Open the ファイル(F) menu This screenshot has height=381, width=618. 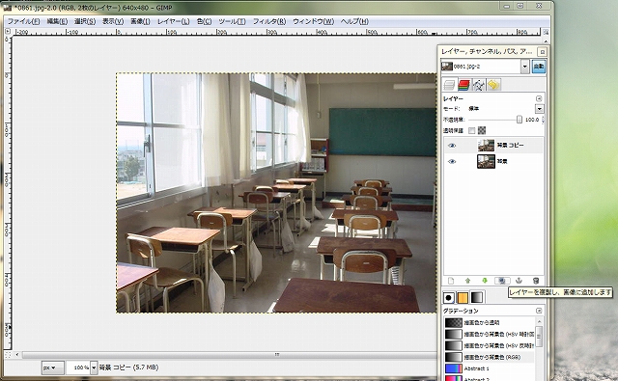[x=23, y=21]
